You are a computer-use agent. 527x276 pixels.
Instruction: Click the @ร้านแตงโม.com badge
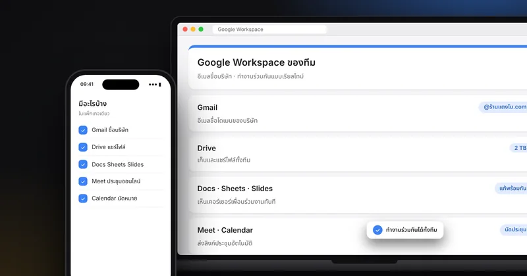coord(503,107)
